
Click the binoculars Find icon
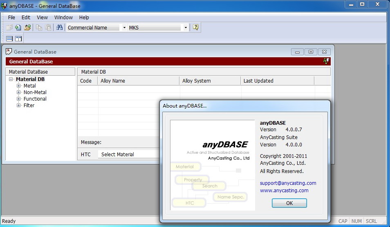(59, 27)
